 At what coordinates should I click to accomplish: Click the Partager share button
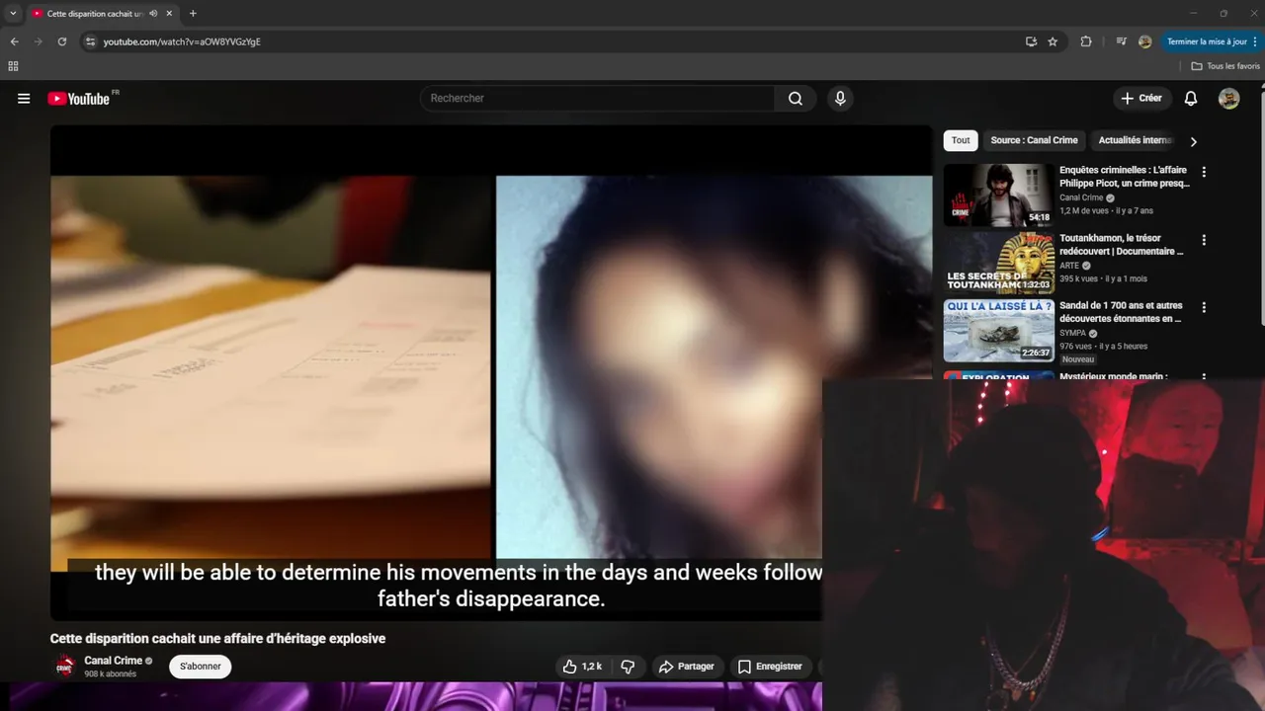687,667
